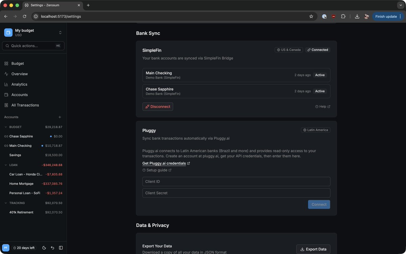Open the Budget page icon in sidebar
The image size is (406, 254).
point(6,63)
